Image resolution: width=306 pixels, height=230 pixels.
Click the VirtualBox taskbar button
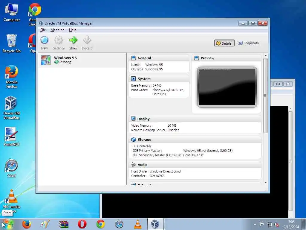155,224
